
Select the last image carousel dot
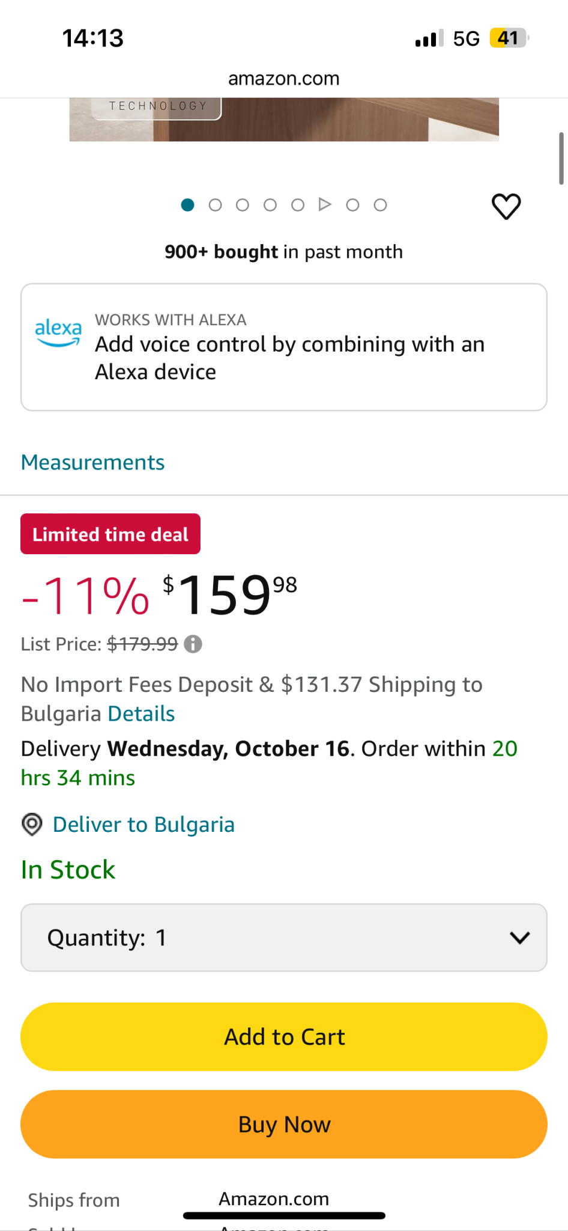pyautogui.click(x=380, y=205)
